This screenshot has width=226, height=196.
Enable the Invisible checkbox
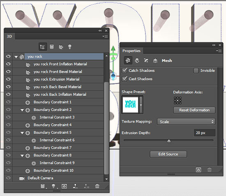(196, 71)
